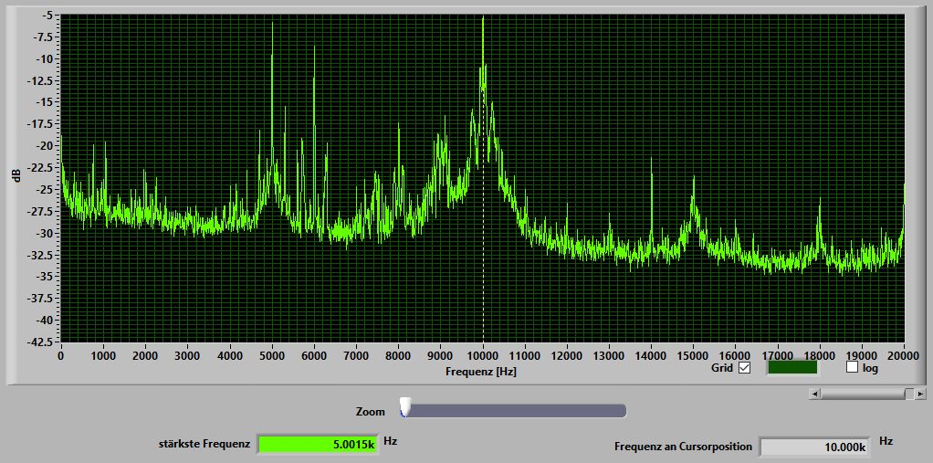933x463 pixels.
Task: Click the middle of the Zoom slider track
Action: coord(515,411)
